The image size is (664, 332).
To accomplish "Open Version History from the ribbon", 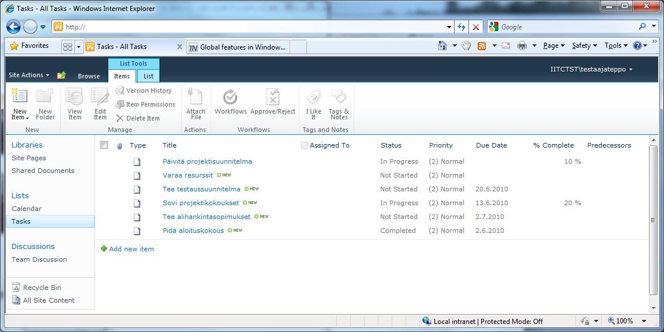I will pos(144,90).
